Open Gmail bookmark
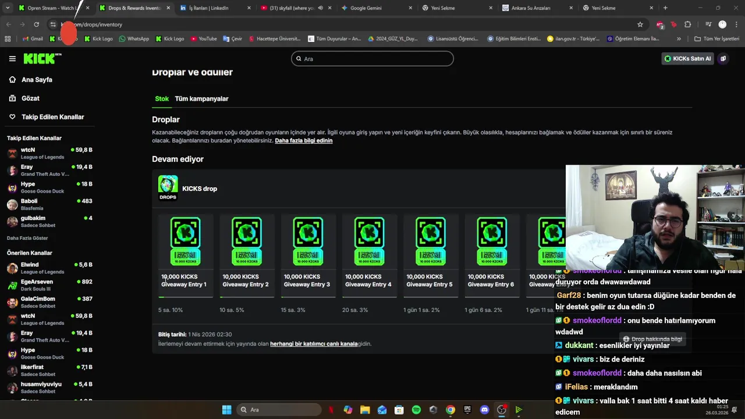The image size is (745, 419). 33,39
